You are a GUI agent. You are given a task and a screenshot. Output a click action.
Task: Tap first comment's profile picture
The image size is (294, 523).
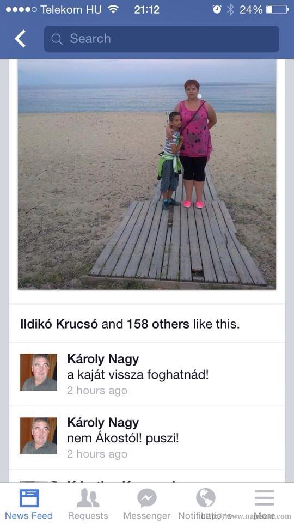(x=39, y=372)
